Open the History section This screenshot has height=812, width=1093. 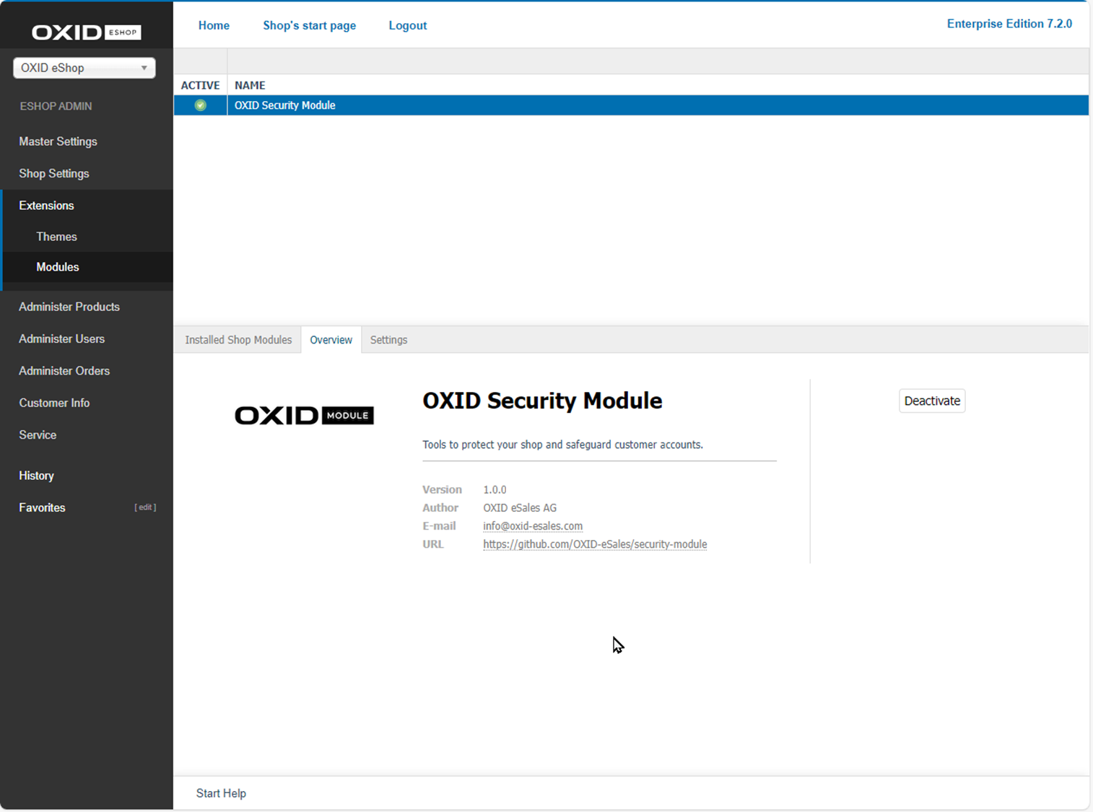pyautogui.click(x=36, y=476)
